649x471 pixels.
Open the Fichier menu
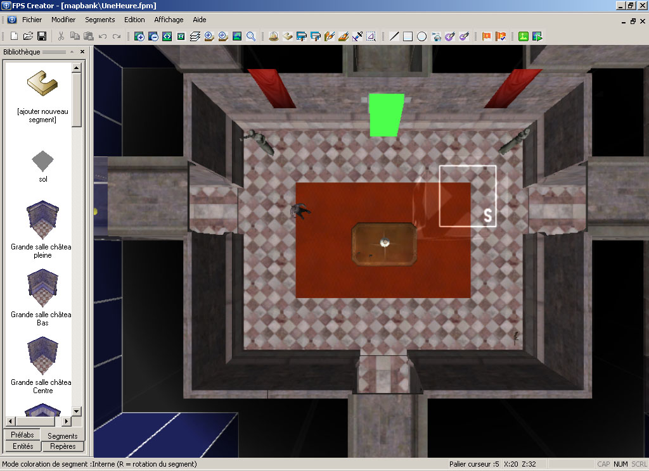click(32, 20)
